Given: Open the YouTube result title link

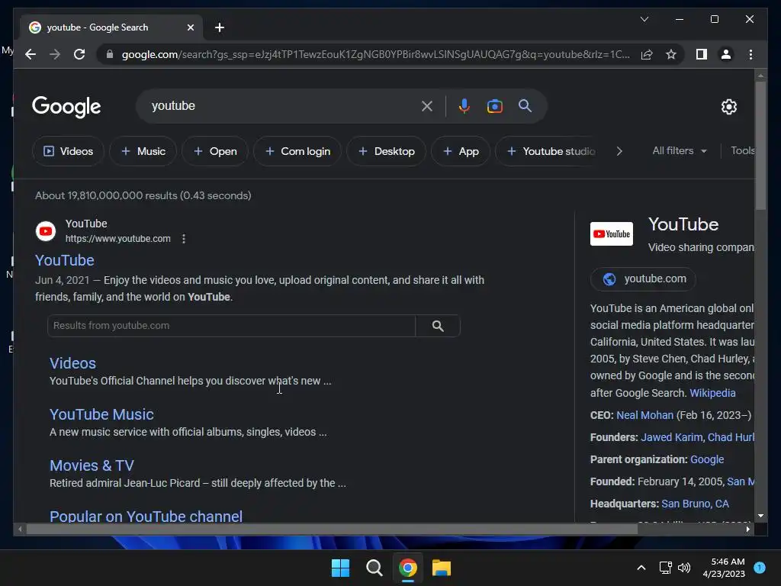Looking at the screenshot, I should (x=65, y=260).
